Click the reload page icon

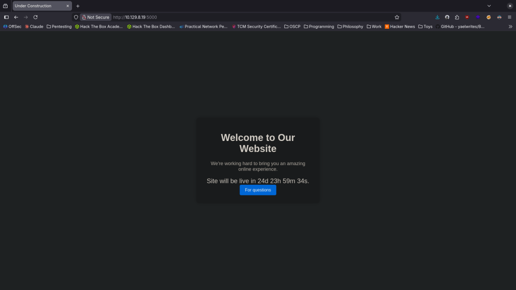point(35,17)
